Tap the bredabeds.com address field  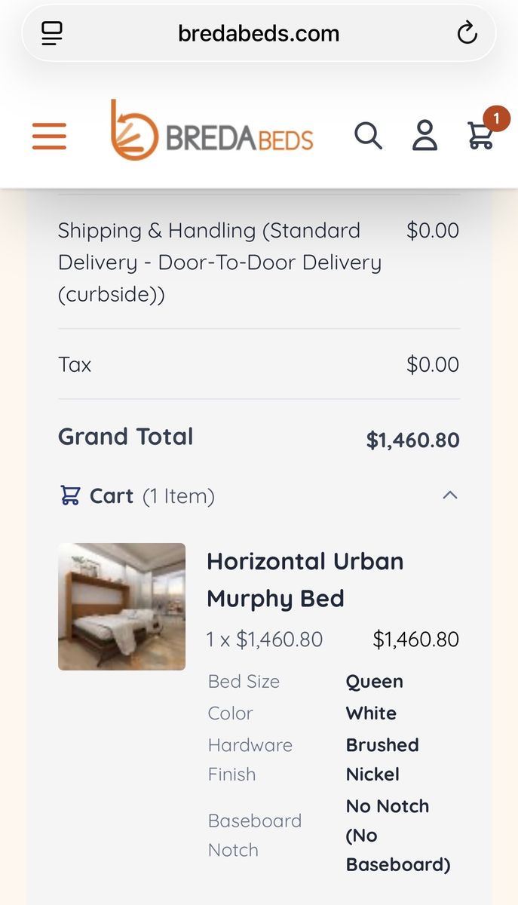click(259, 33)
